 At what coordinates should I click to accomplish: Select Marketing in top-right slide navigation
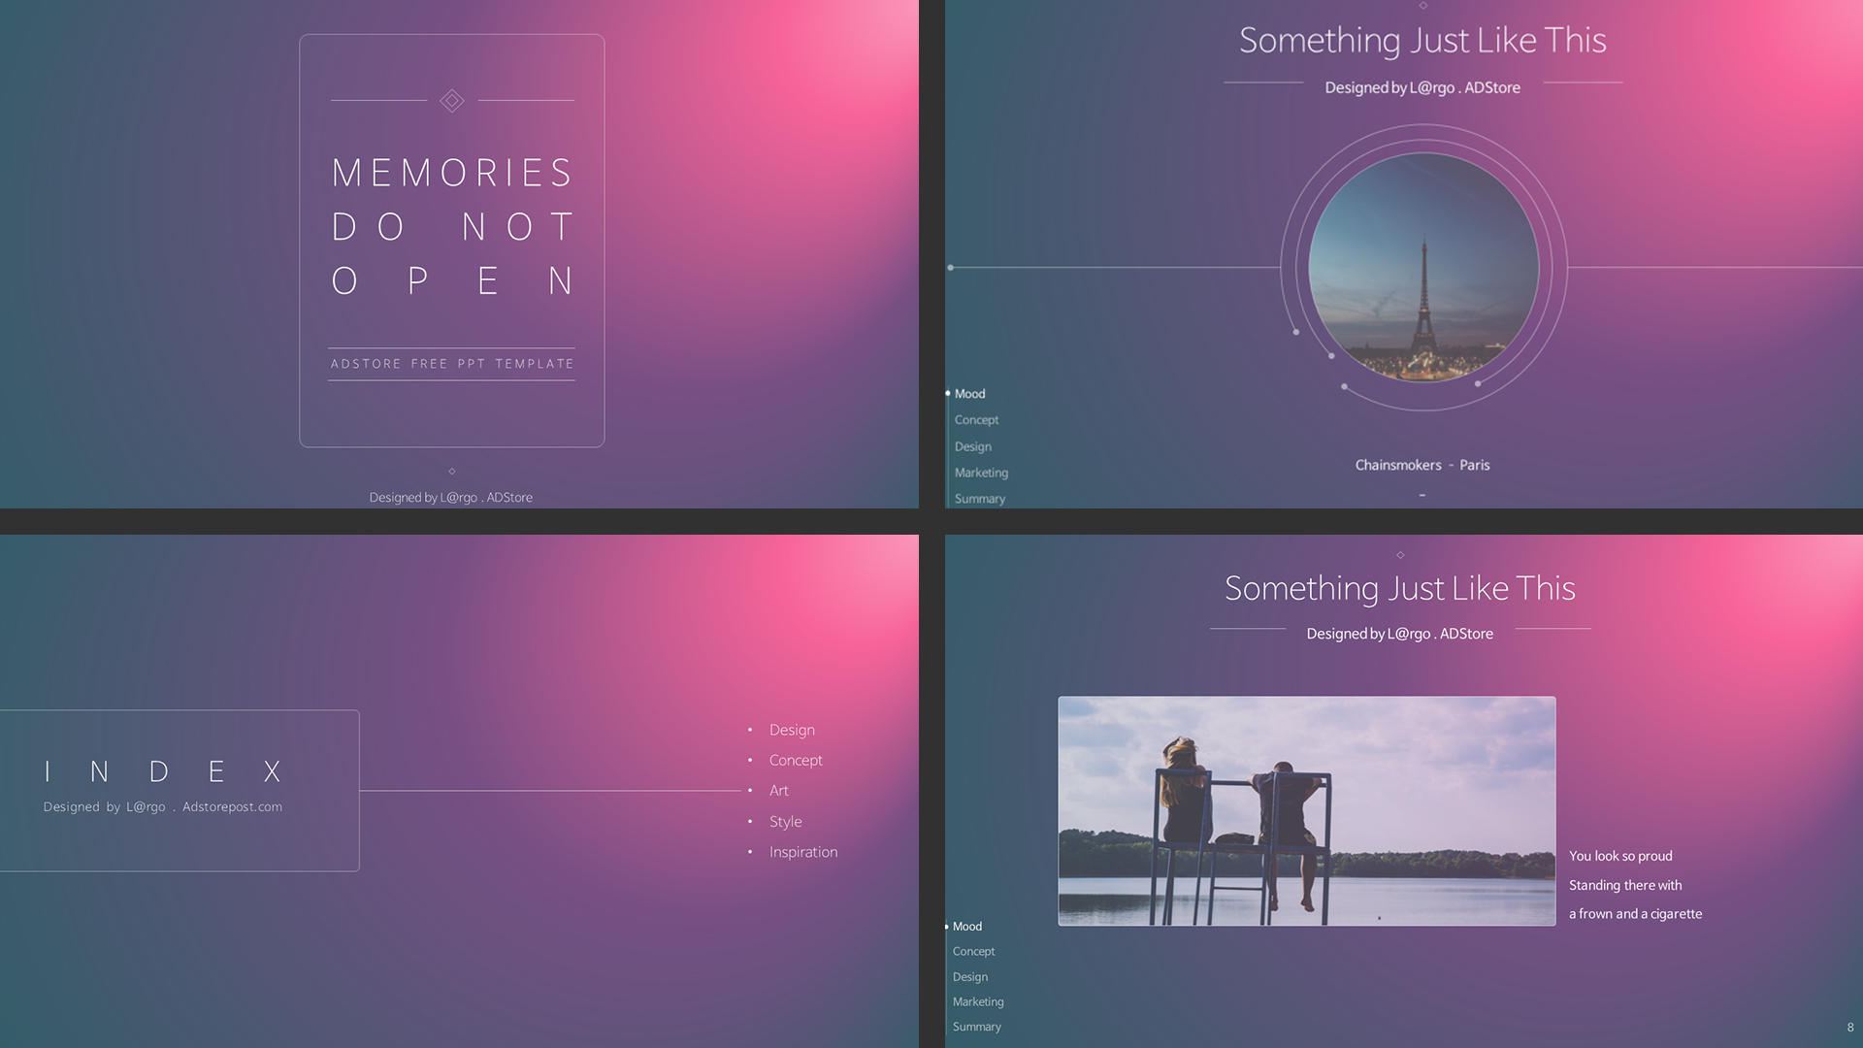[x=981, y=473]
